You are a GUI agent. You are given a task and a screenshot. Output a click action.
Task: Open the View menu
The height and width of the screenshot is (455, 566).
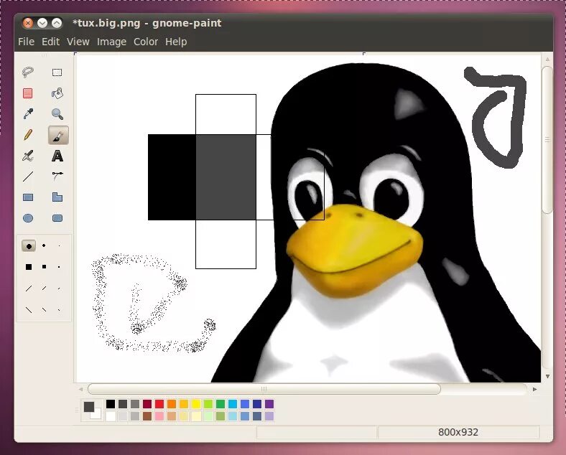point(78,42)
